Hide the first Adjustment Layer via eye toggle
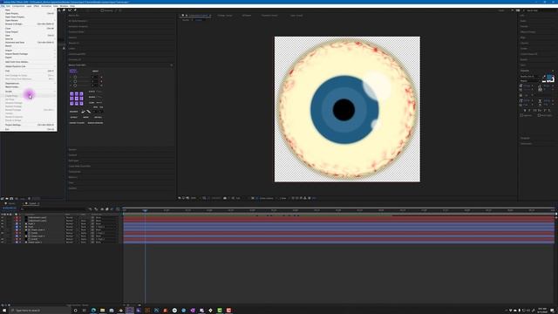 [x=3, y=217]
